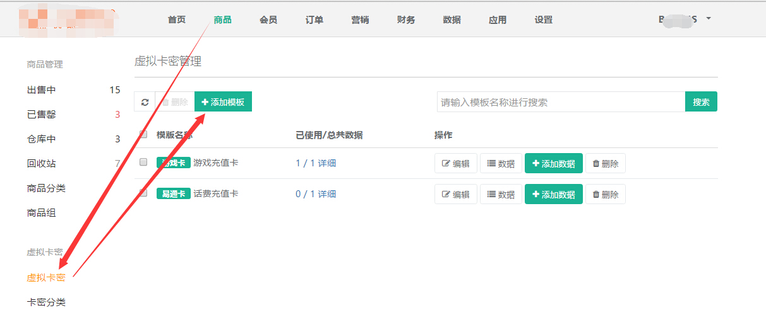
Task: Click the template name search field
Action: click(560, 102)
